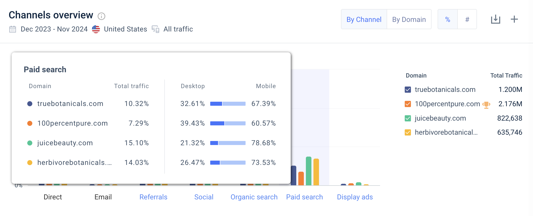Select the percent (%) display toggle

point(447,19)
